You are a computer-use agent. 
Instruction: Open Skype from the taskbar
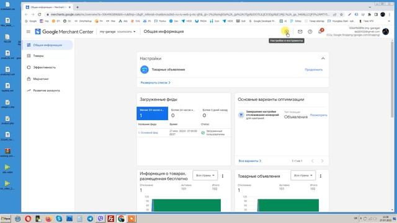tap(59, 219)
